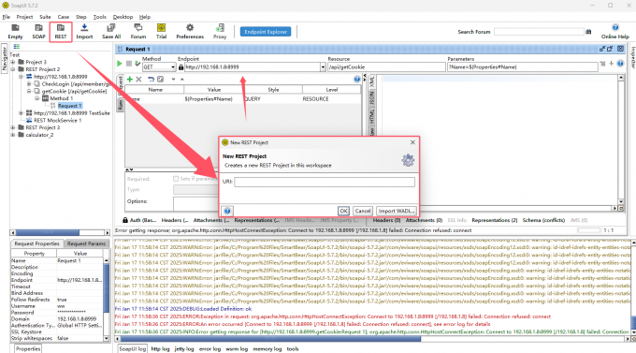Expand the calculator_2 project node

coord(13,135)
